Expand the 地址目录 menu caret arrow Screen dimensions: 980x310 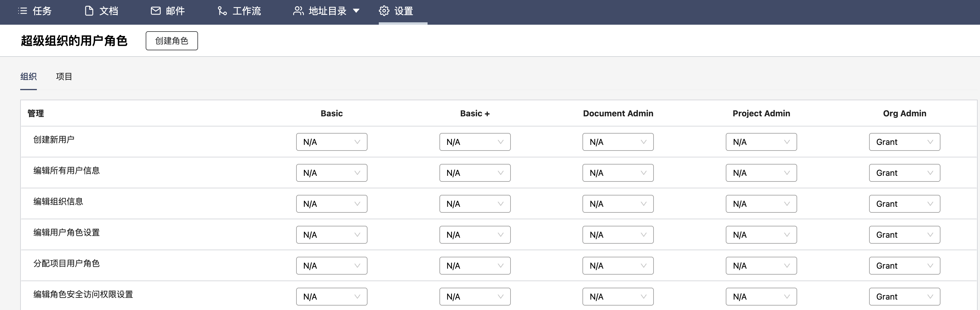(356, 11)
